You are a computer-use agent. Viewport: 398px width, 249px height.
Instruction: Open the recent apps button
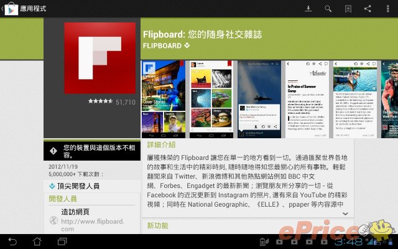(x=62, y=241)
